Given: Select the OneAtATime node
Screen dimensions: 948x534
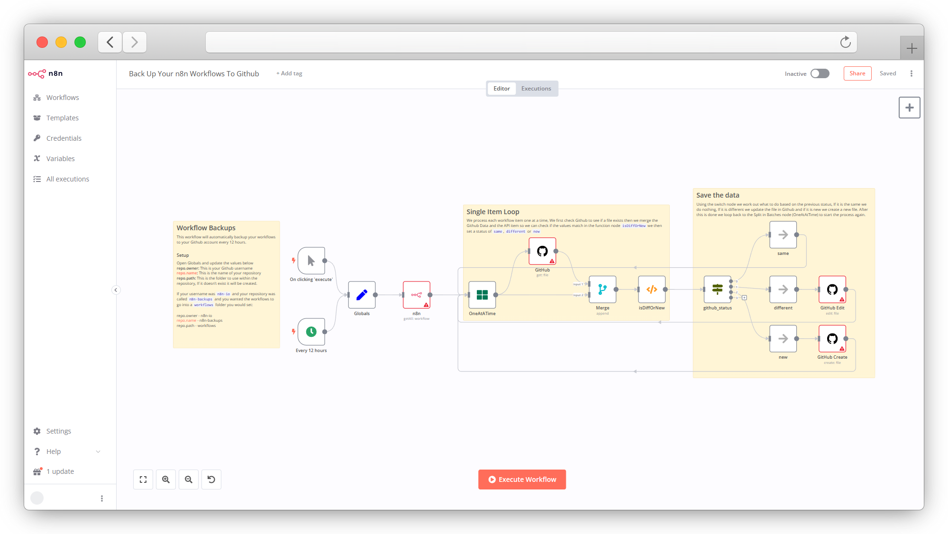Looking at the screenshot, I should point(482,295).
